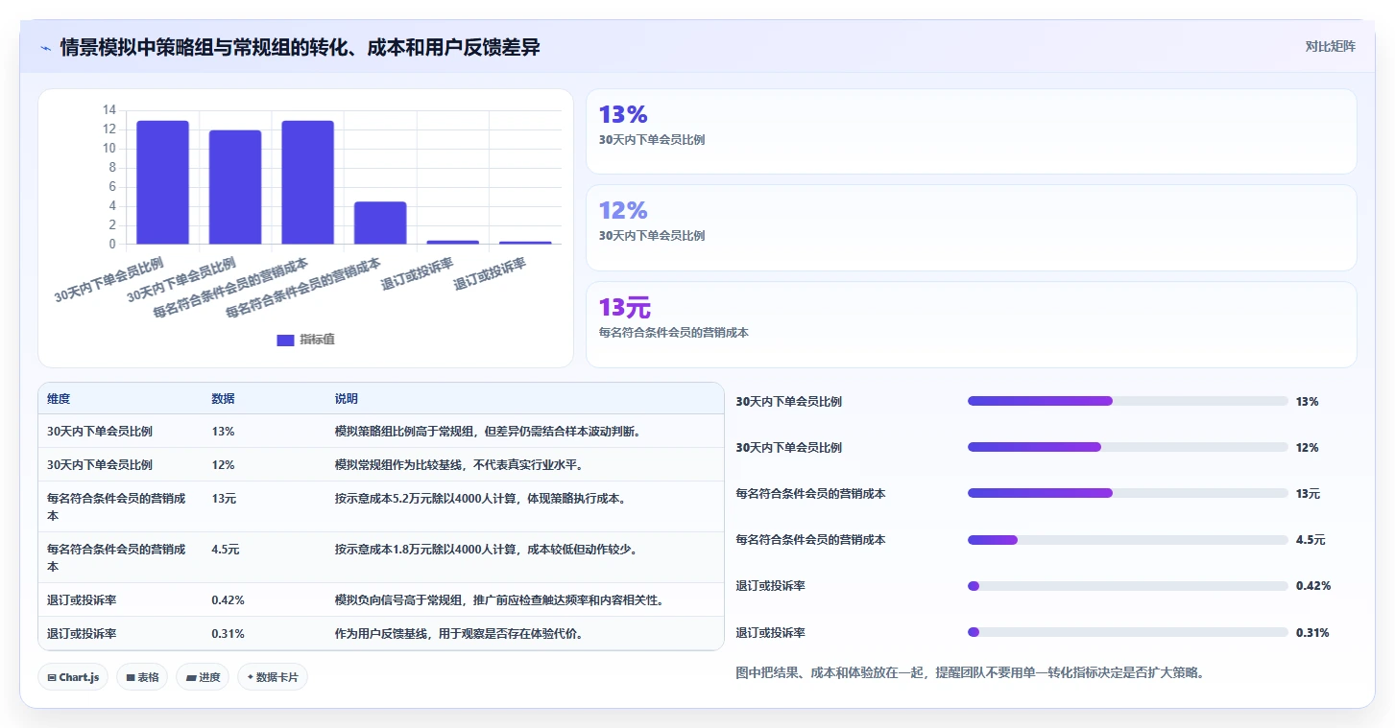Click the footer note 图中把结果、成本和体验放在一起
Screen dimensions: 1395x728
970,673
